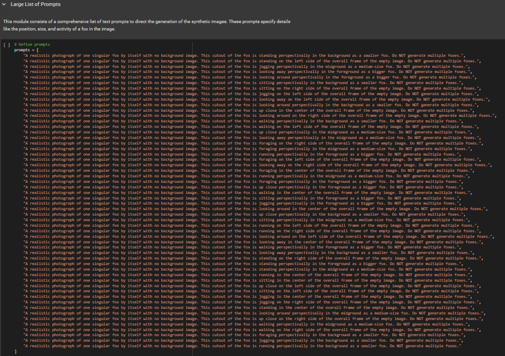Click the 'prompts = [' code line
The image size is (505, 356).
[26, 50]
